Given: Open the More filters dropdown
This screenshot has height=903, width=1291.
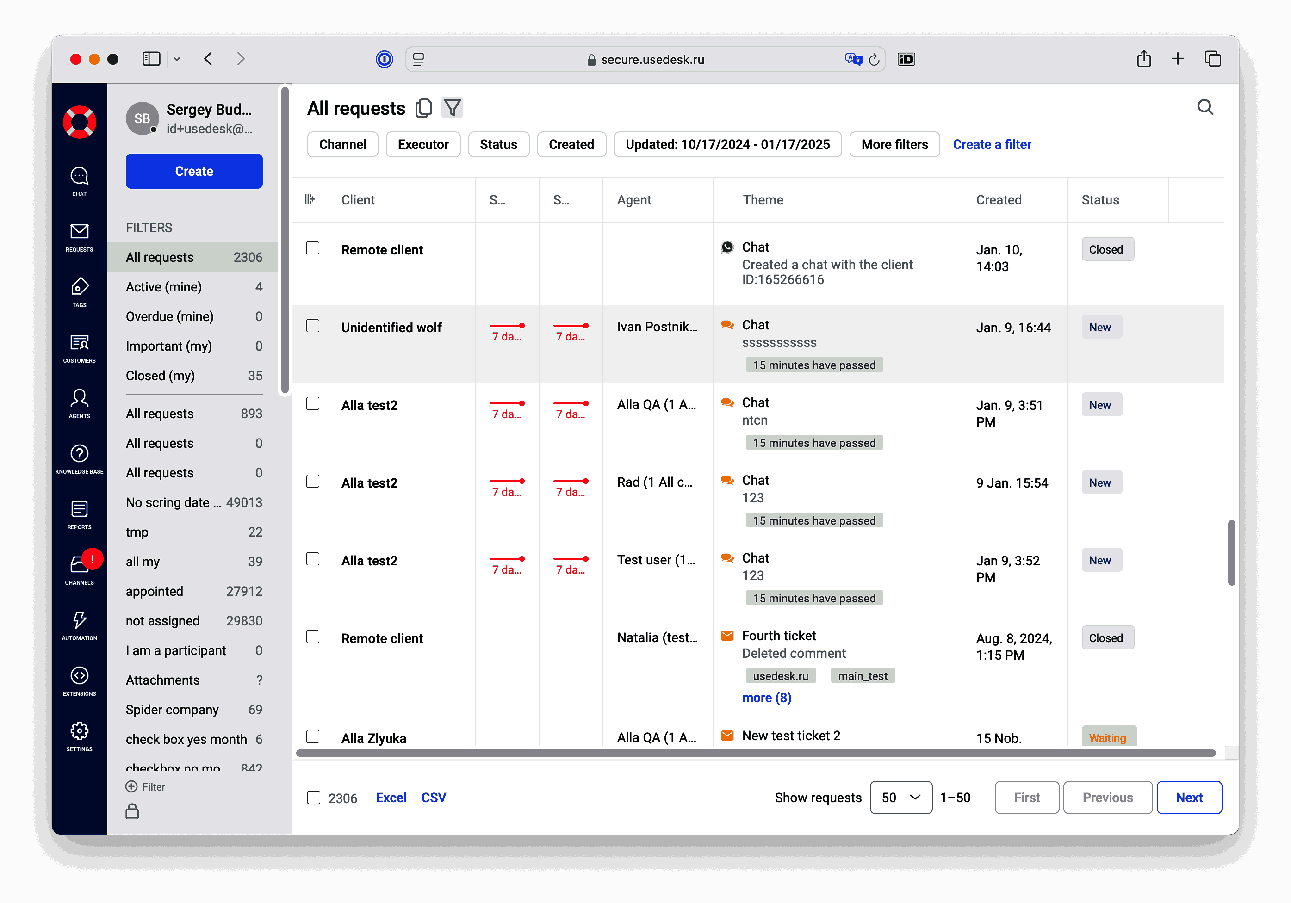Looking at the screenshot, I should [x=894, y=144].
